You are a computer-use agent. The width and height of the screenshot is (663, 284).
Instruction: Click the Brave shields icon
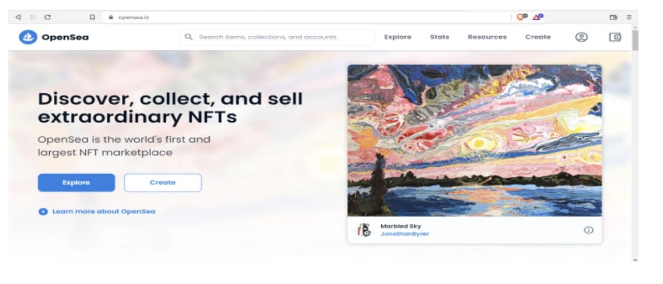pyautogui.click(x=522, y=17)
